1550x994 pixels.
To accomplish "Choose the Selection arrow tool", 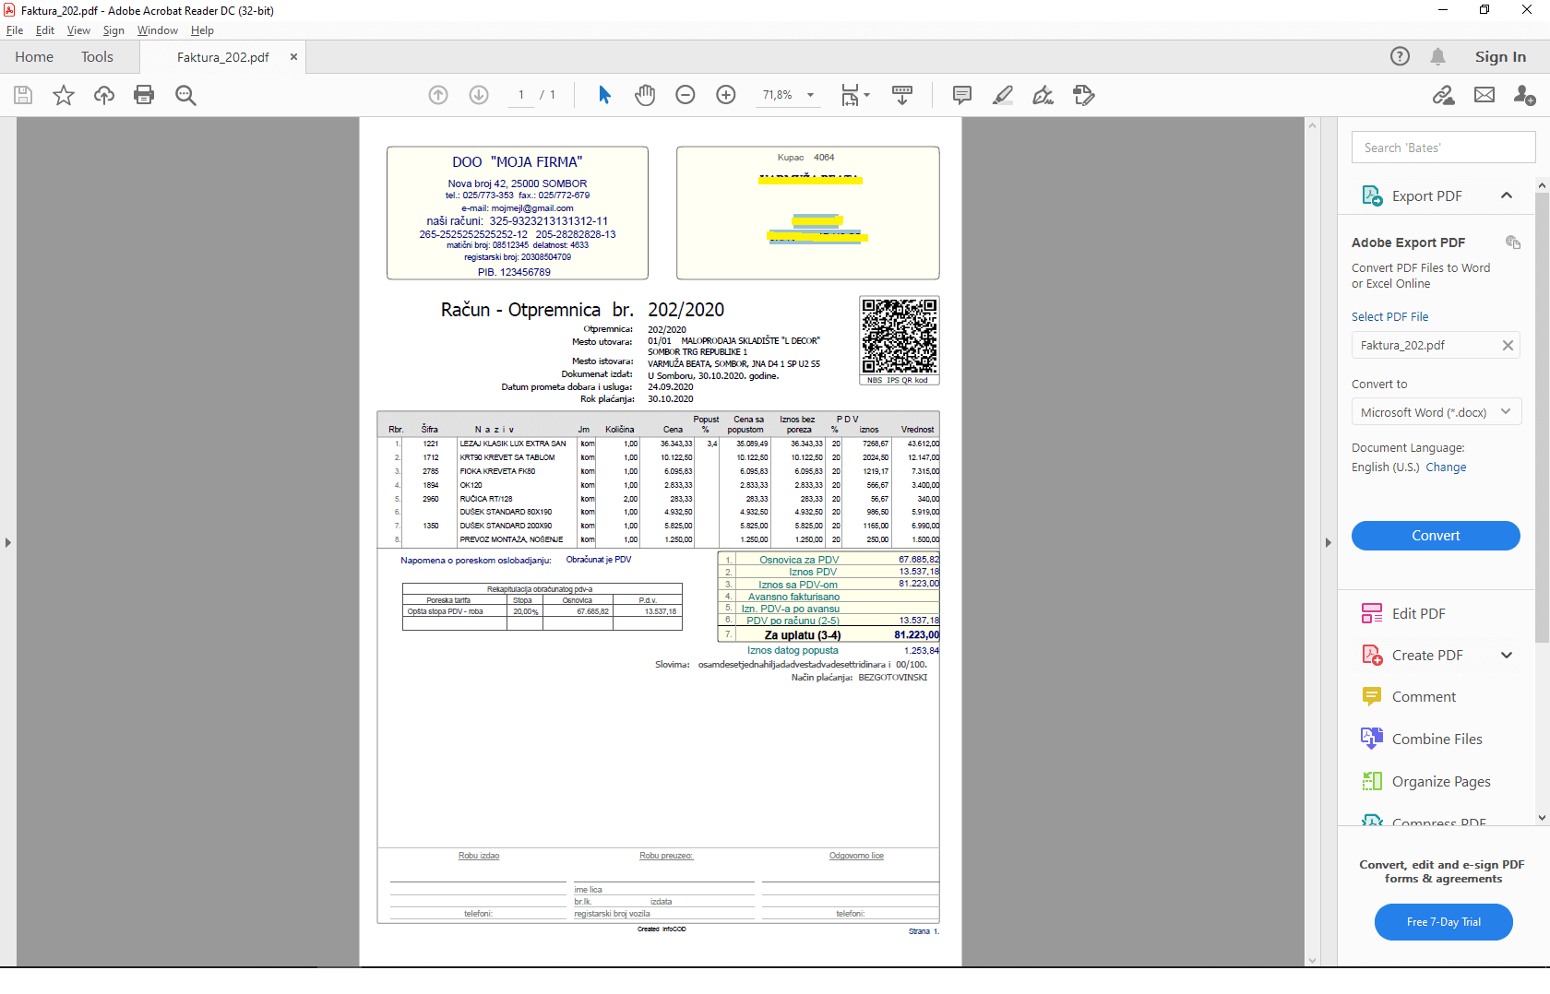I will click(x=604, y=95).
